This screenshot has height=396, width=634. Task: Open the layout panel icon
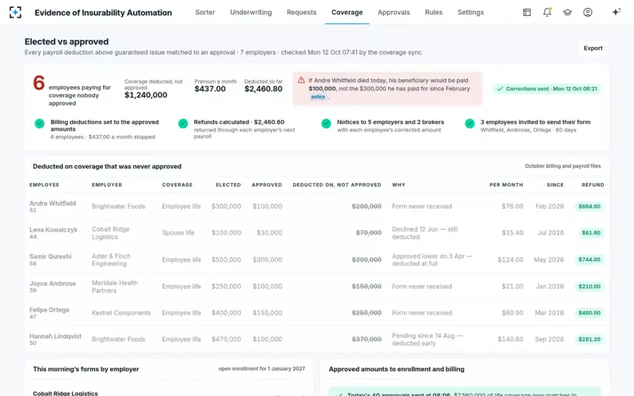[527, 12]
